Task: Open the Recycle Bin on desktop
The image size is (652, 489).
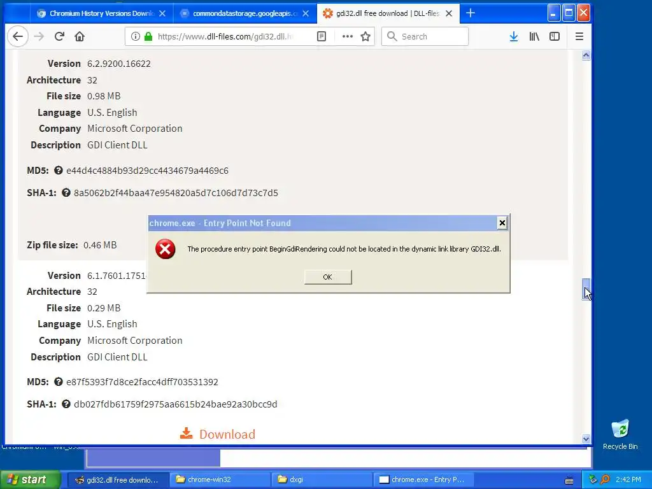Action: tap(620, 434)
